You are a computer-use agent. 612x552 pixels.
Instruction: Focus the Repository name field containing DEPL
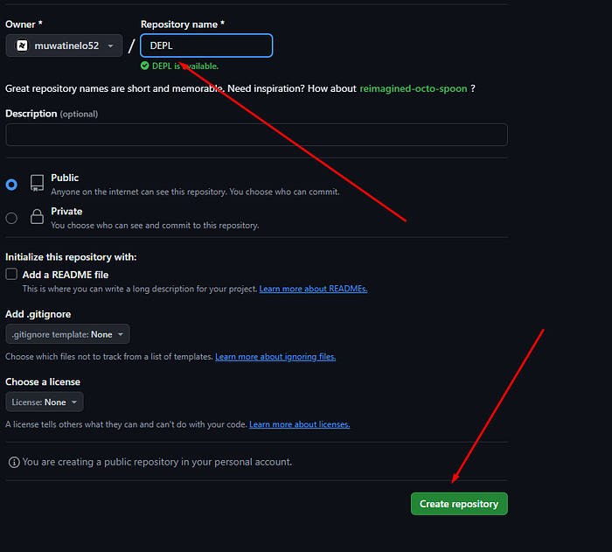click(206, 45)
